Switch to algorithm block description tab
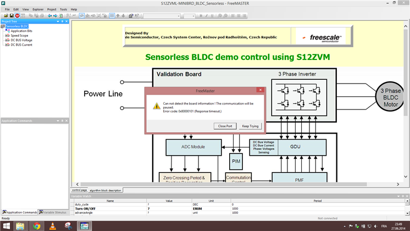Image resolution: width=410 pixels, height=231 pixels. click(x=106, y=190)
